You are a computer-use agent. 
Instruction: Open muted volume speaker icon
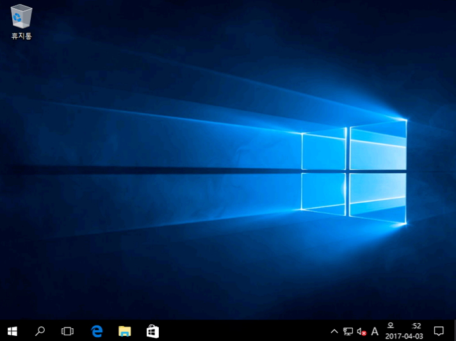361,331
